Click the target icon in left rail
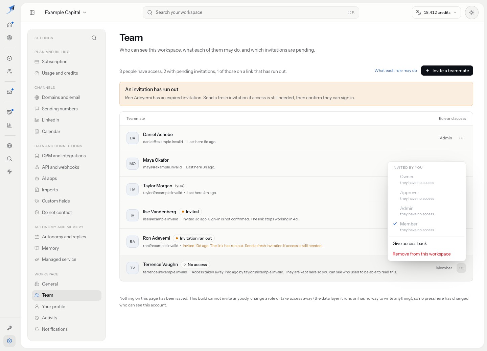The image size is (487, 351). coord(9,38)
